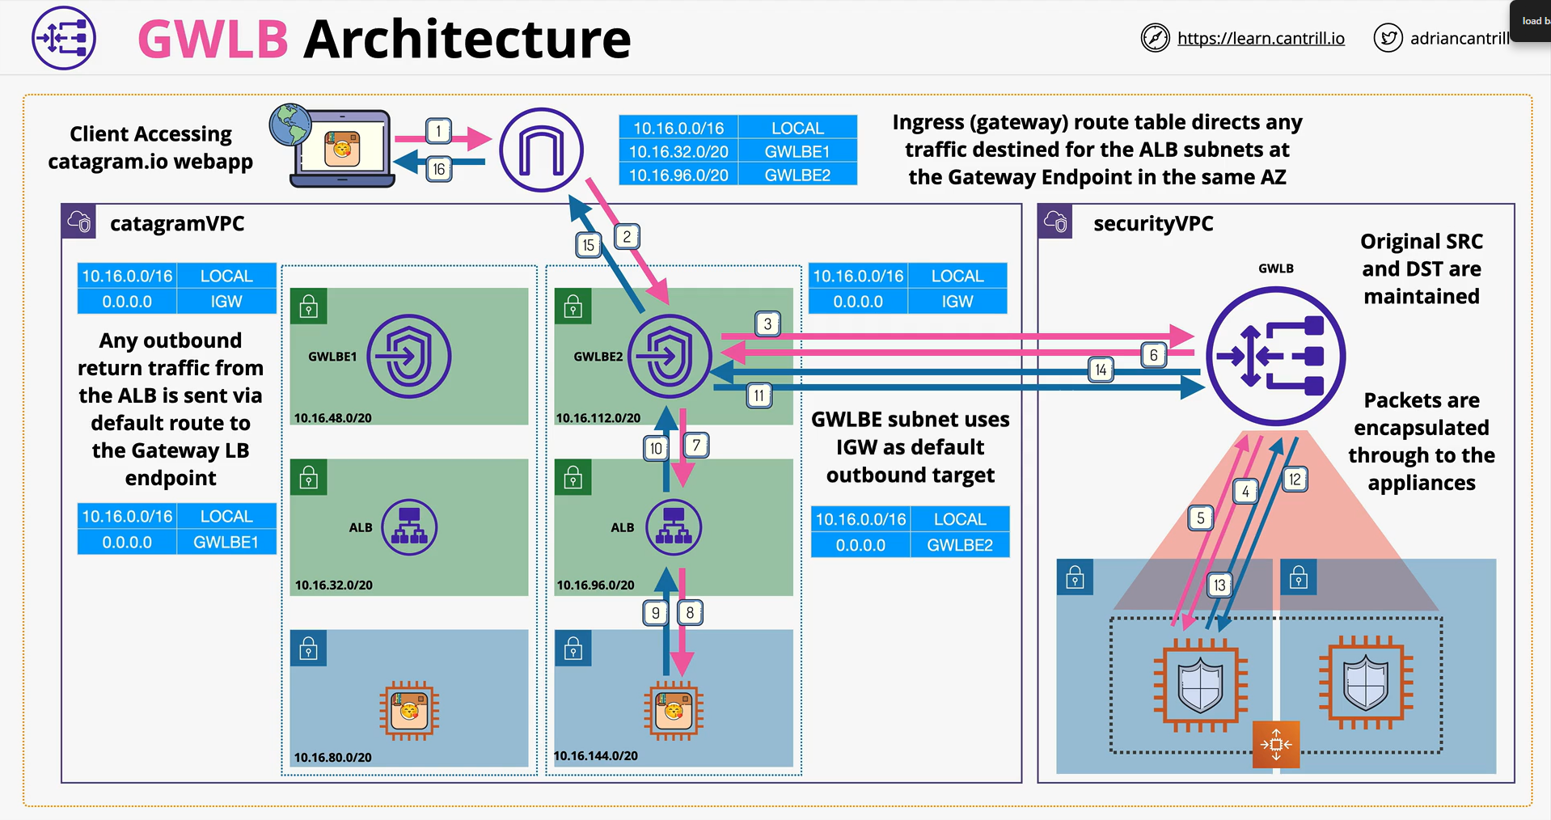Click the 10.16.80.0/20 subnet label
The height and width of the screenshot is (820, 1551).
(x=332, y=758)
